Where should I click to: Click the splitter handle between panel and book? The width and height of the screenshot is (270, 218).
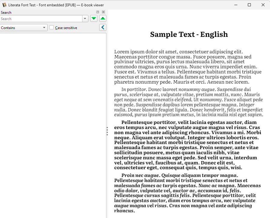107,131
